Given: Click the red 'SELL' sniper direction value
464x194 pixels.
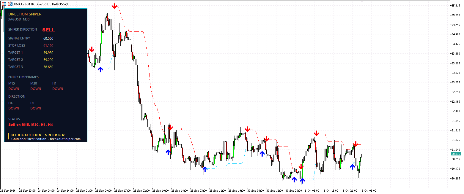Looking at the screenshot, I should [48, 30].
